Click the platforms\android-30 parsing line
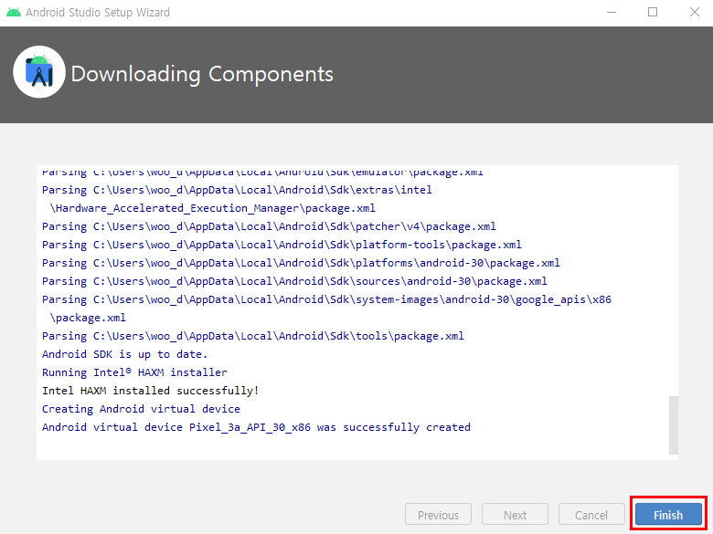Viewport: 713px width, 534px height. [301, 263]
